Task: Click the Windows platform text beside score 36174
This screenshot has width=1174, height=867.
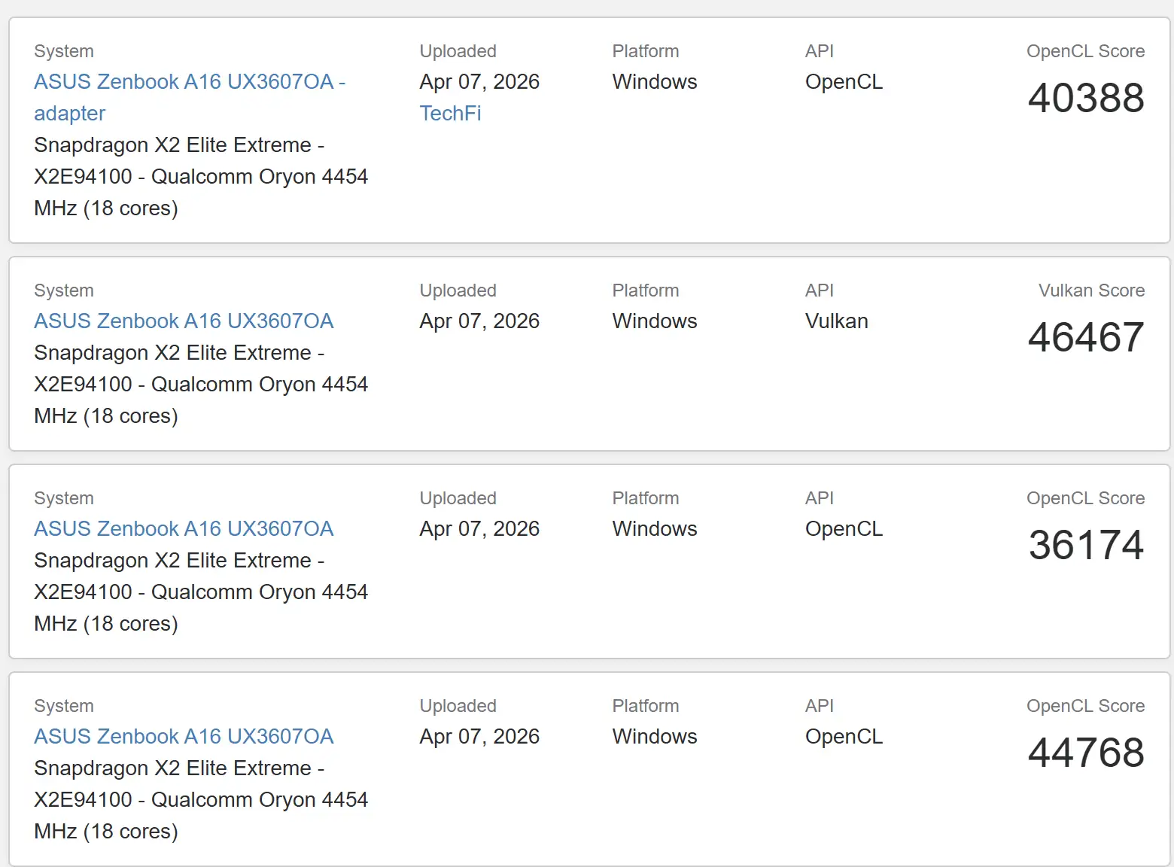Action: pyautogui.click(x=655, y=528)
